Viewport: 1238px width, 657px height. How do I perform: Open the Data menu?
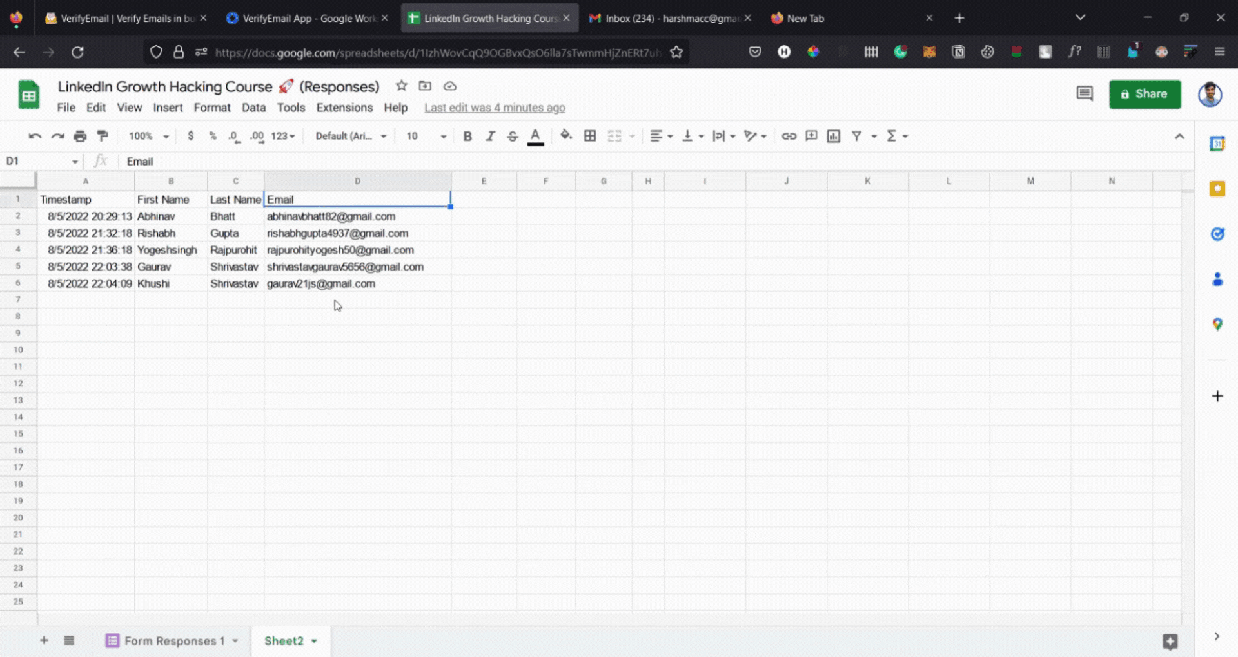tap(253, 108)
